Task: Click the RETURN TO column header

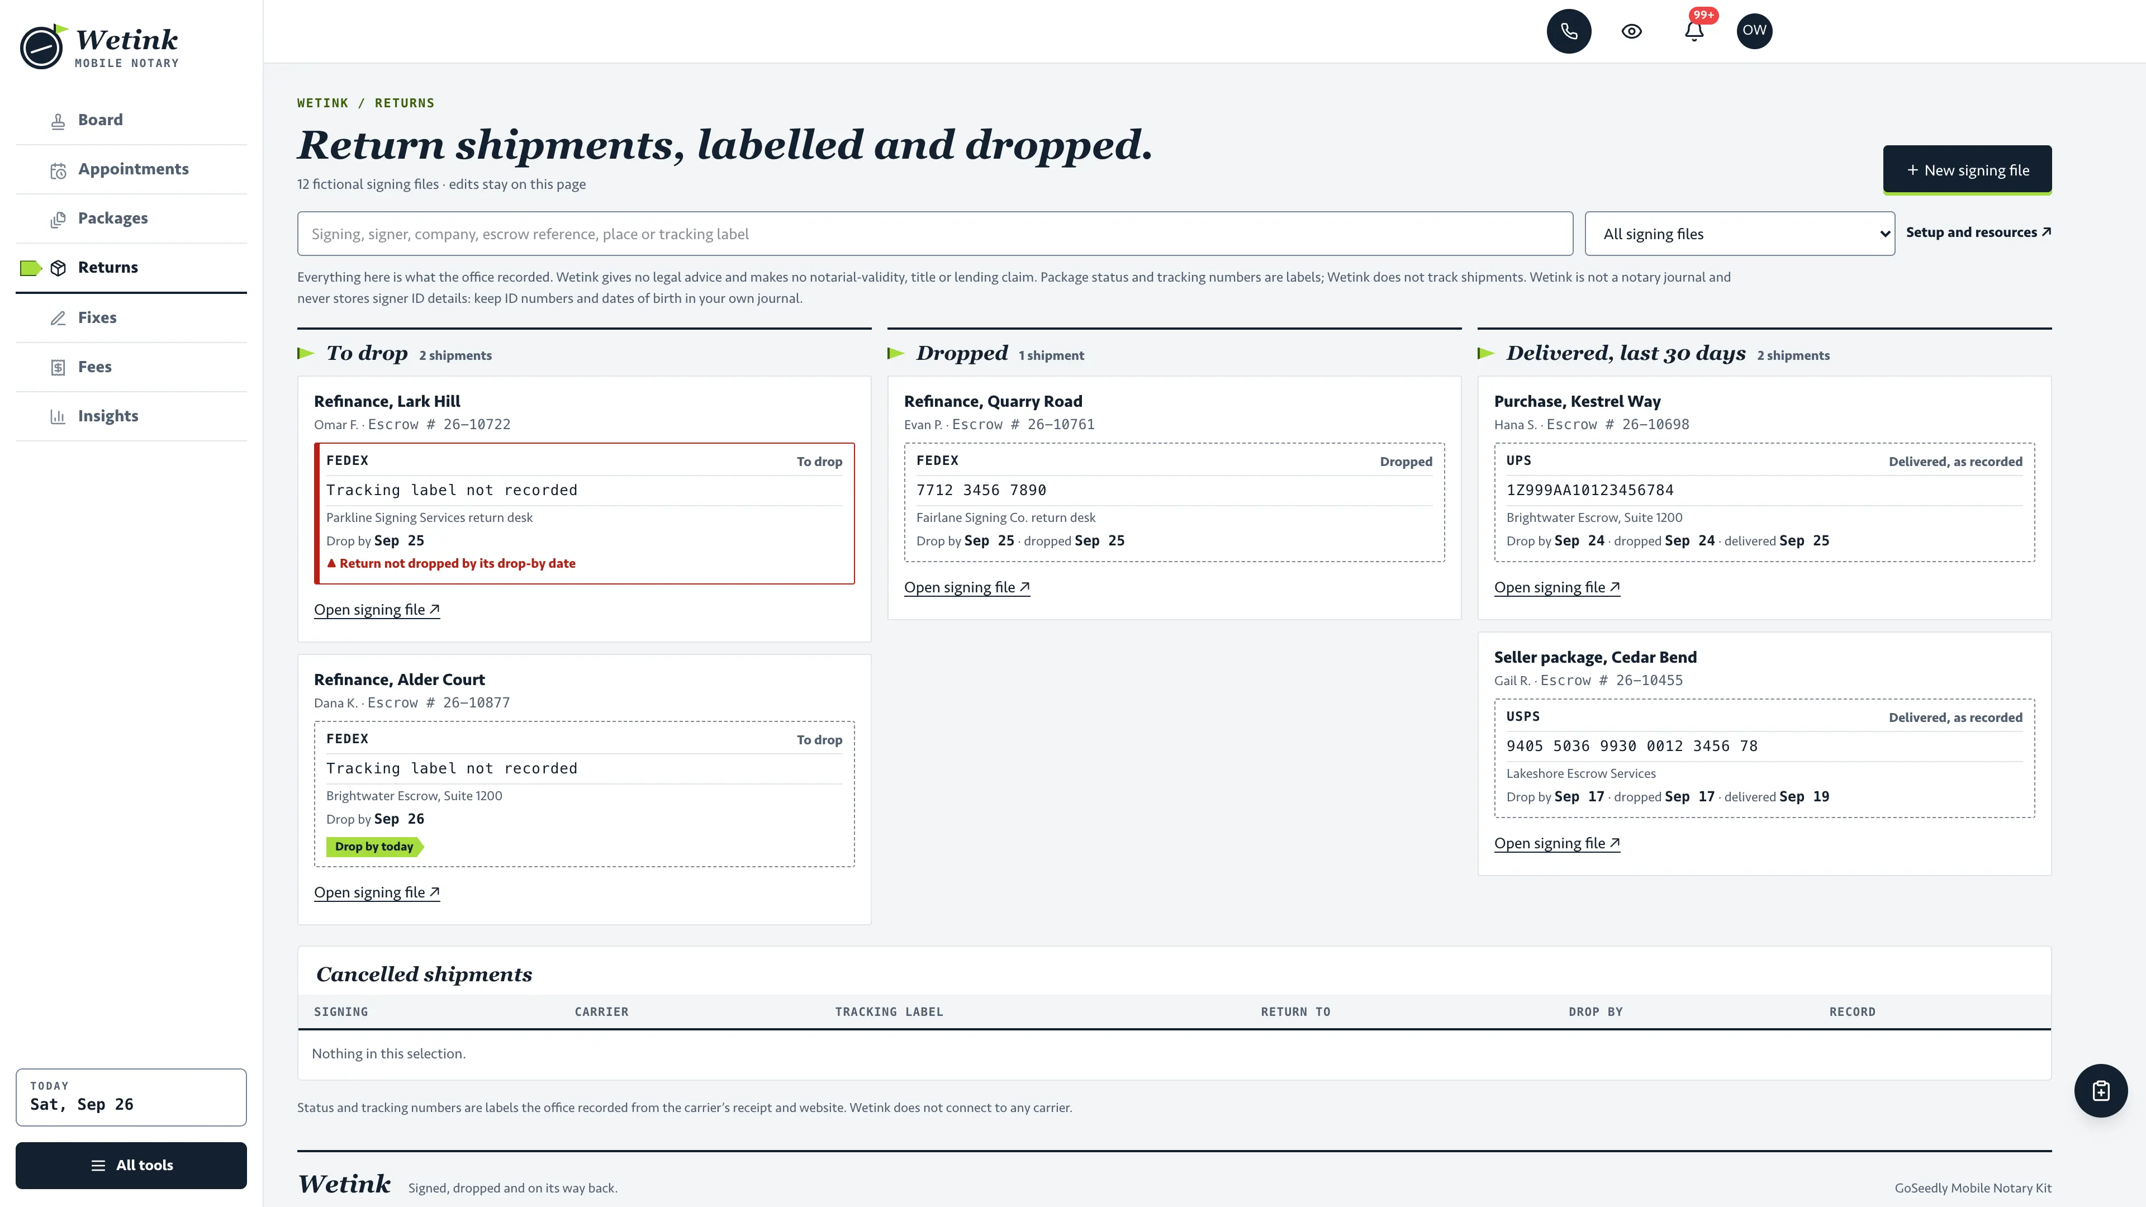Action: (x=1295, y=1011)
